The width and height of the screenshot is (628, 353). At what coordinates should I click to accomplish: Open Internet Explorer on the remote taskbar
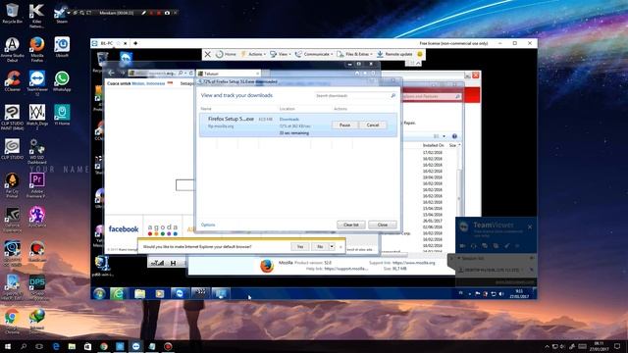(x=119, y=293)
